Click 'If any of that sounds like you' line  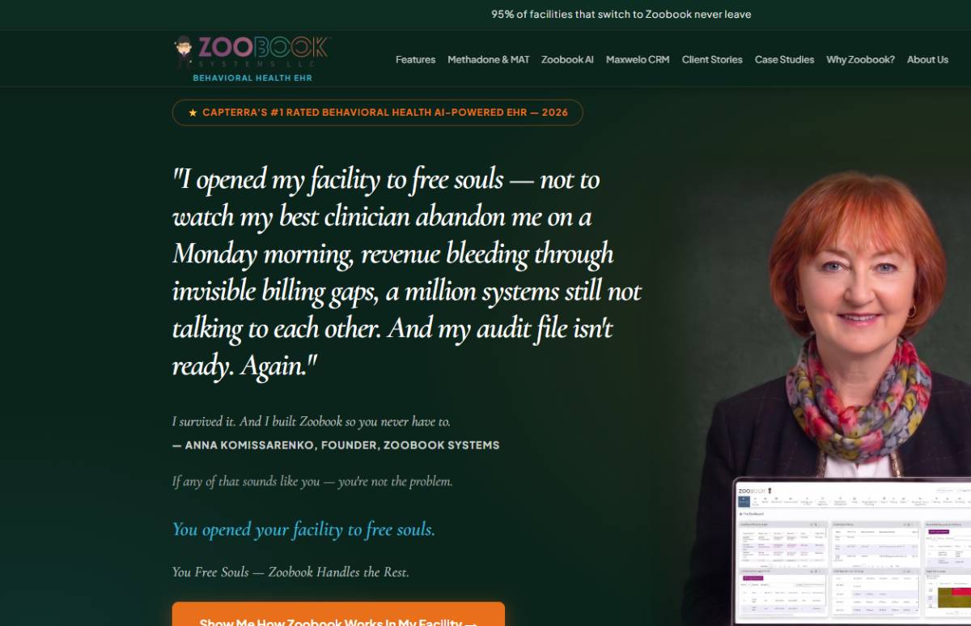click(x=312, y=481)
